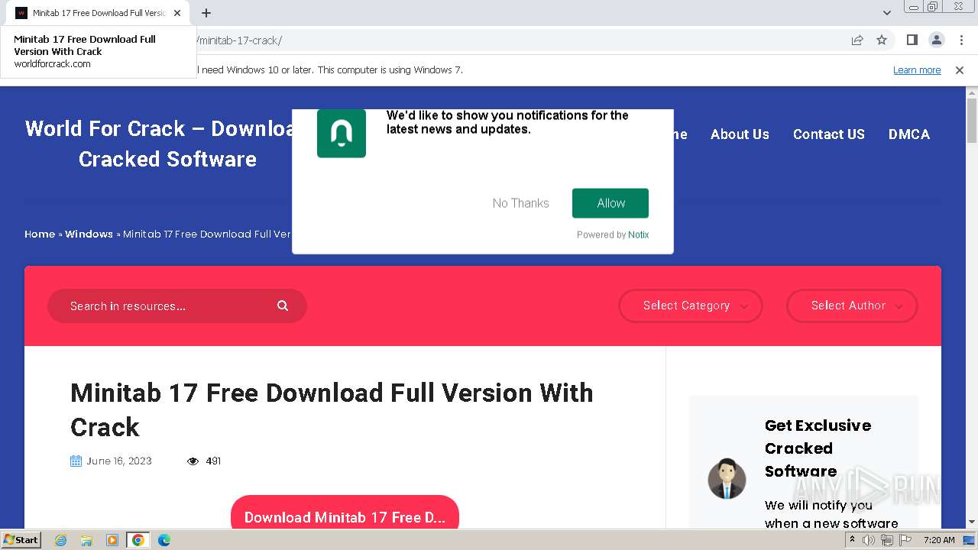
Task: Open the Learn more link
Action: [917, 70]
